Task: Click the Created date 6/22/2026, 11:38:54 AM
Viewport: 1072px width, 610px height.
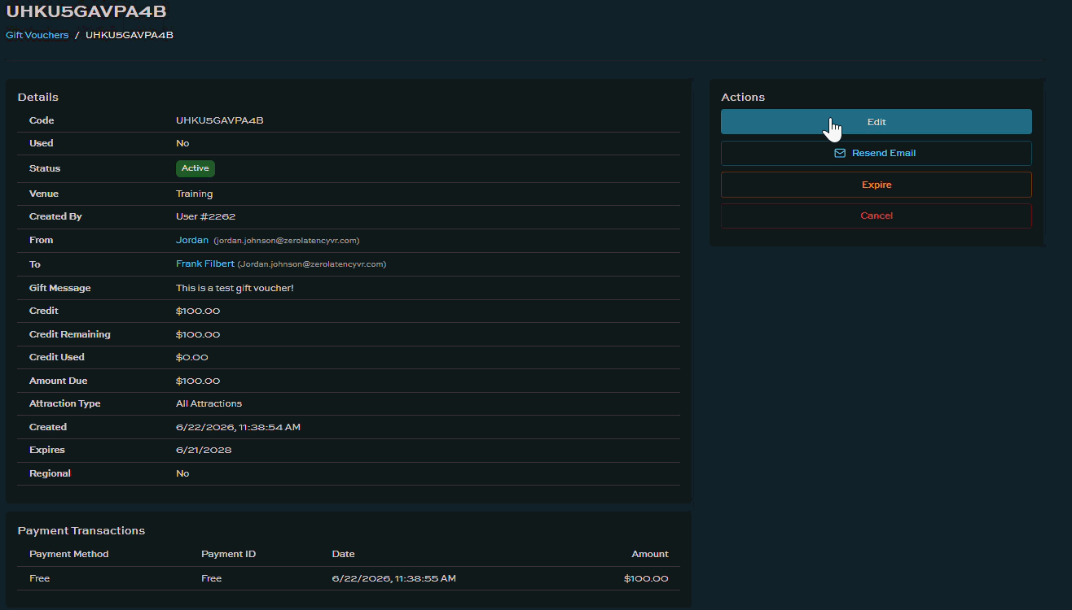Action: (239, 427)
